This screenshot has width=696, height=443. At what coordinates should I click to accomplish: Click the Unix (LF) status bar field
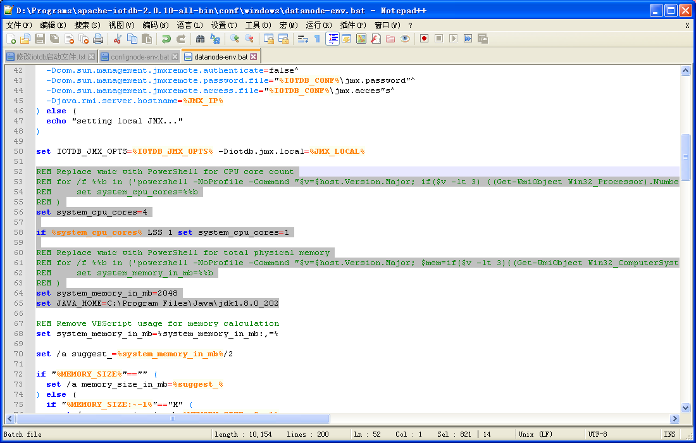[549, 435]
